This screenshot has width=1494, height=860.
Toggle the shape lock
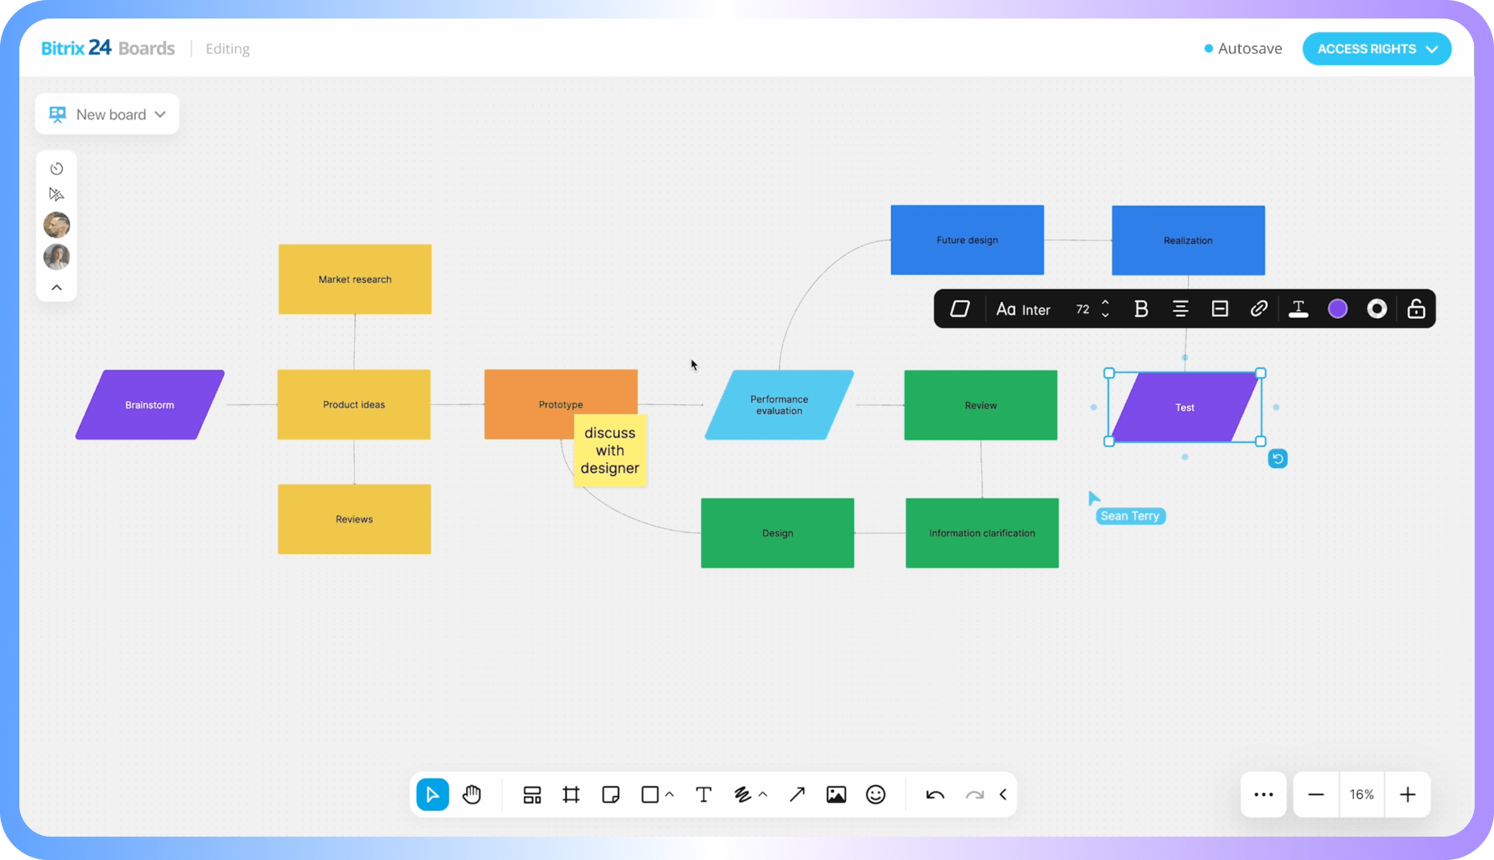(x=1416, y=309)
